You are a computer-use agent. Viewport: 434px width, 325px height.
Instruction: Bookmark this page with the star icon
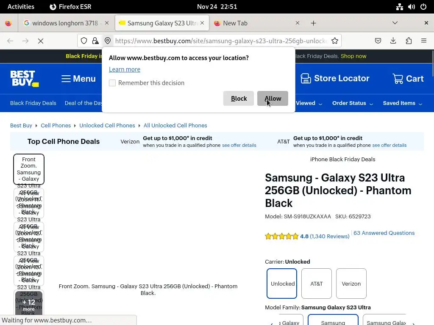click(335, 41)
